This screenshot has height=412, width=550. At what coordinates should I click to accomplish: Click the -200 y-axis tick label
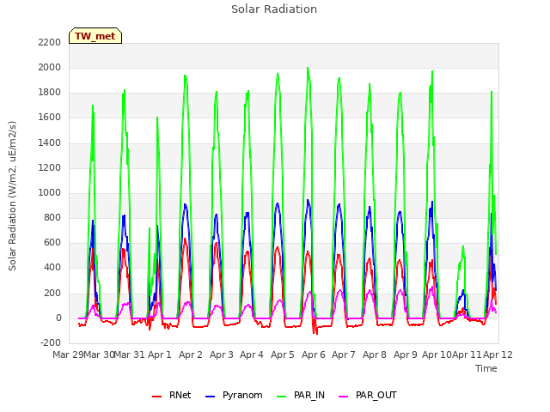[x=51, y=343]
